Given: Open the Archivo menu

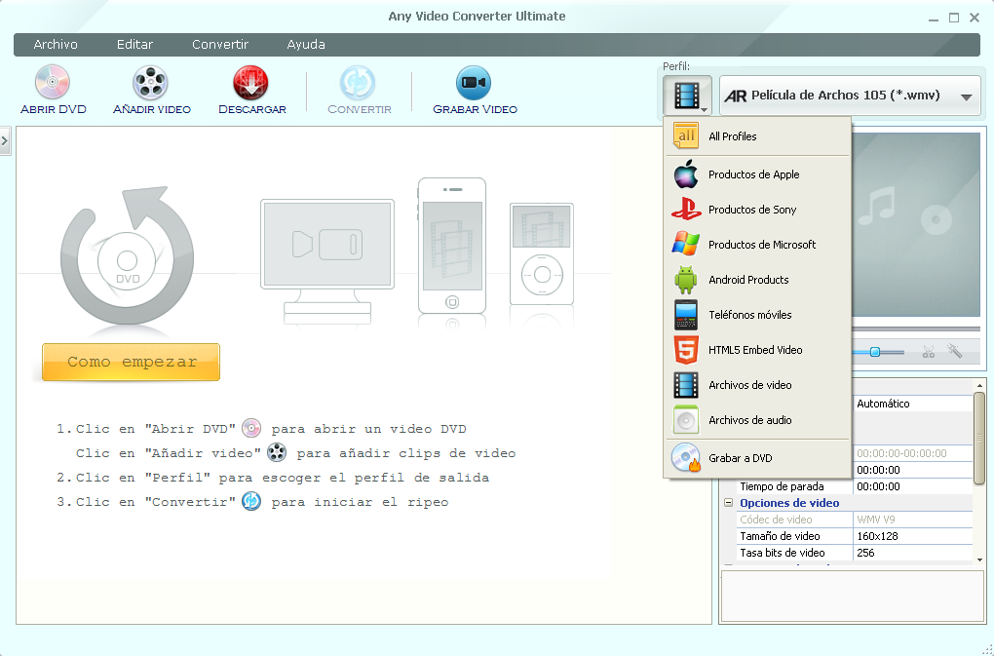Looking at the screenshot, I should point(55,44).
